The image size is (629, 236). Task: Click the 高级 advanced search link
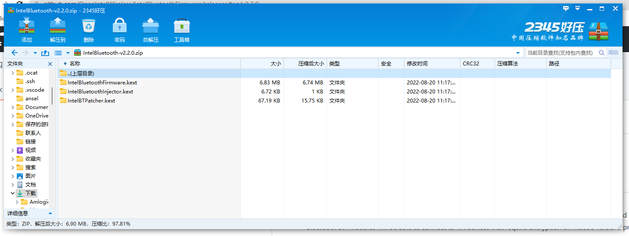(x=613, y=53)
